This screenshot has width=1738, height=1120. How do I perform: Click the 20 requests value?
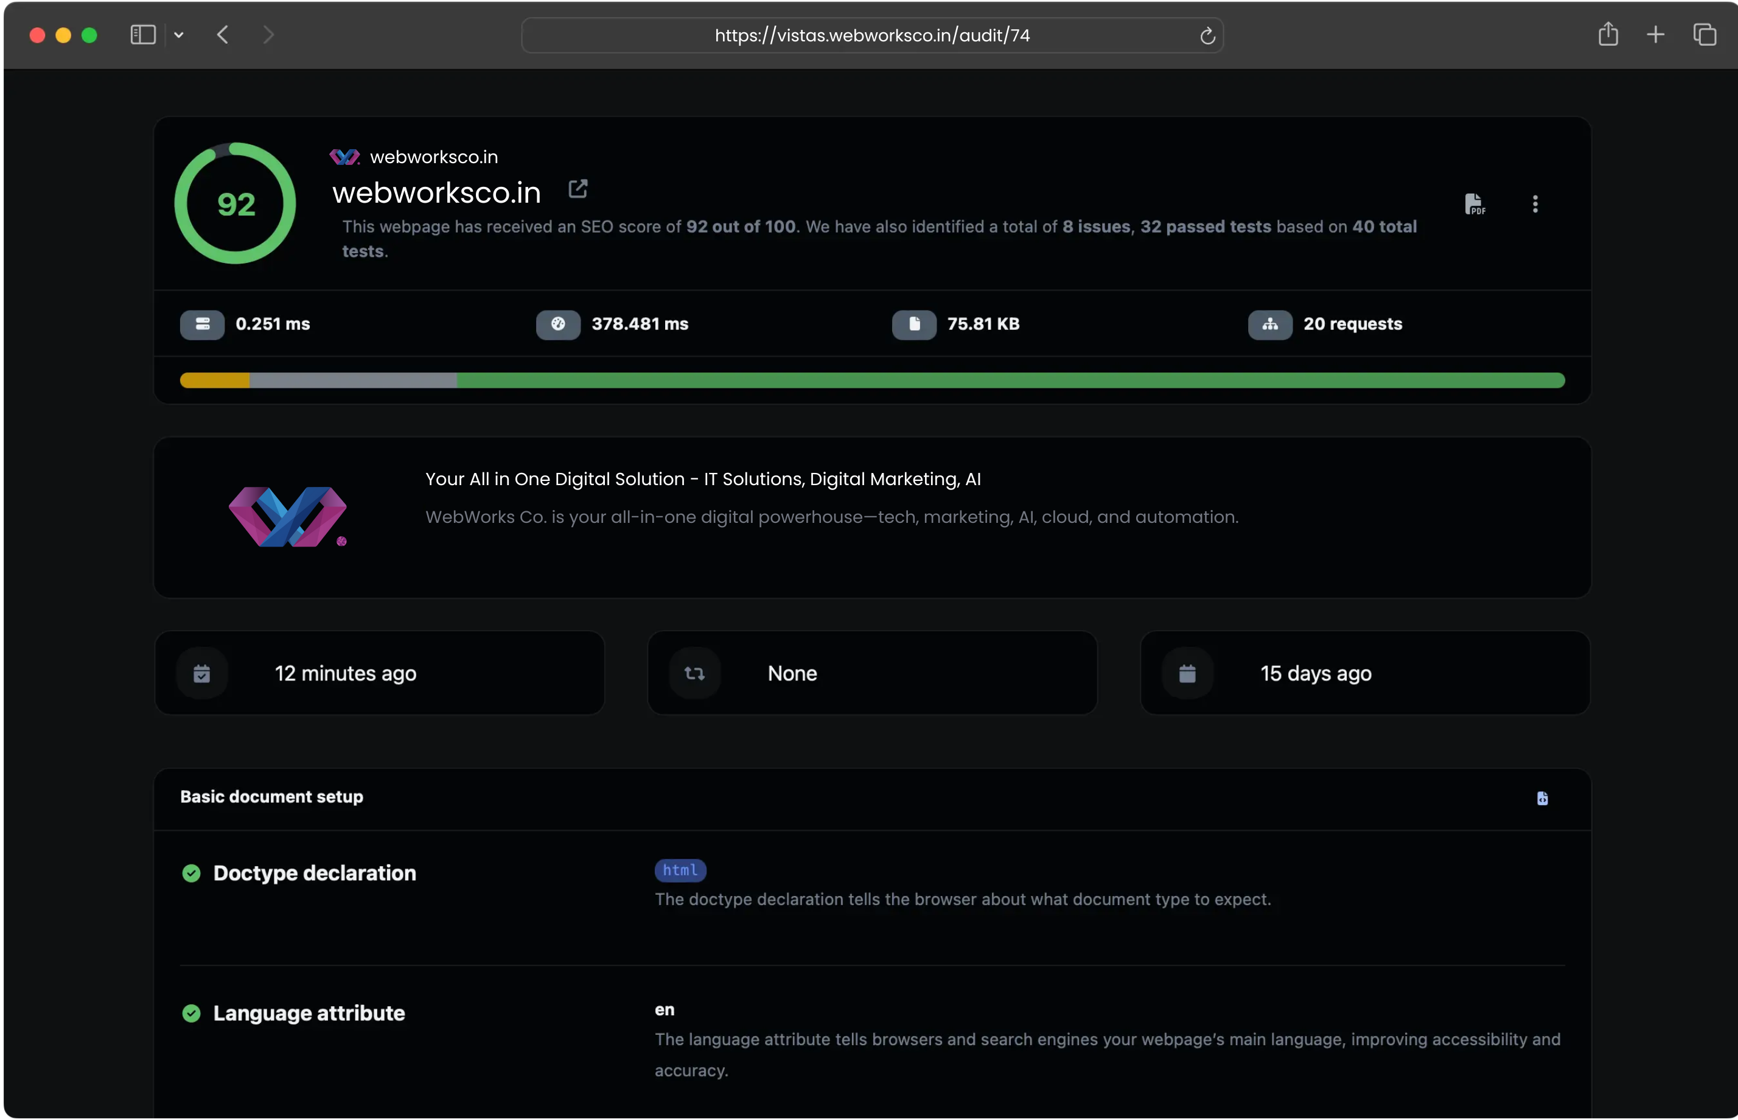pyautogui.click(x=1352, y=324)
